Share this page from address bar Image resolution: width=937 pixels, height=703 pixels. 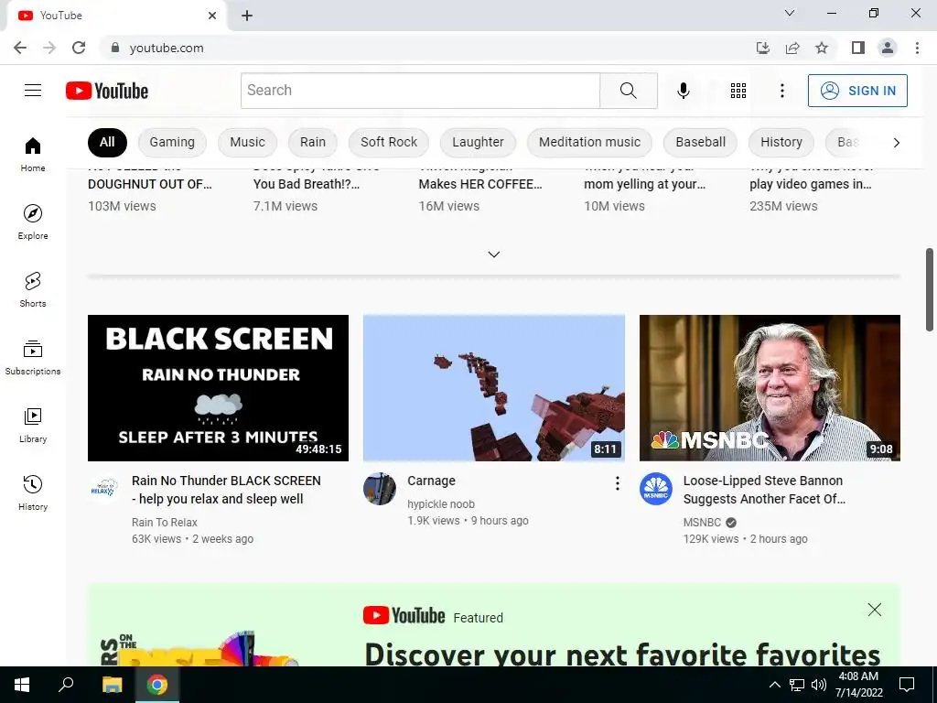(x=792, y=48)
